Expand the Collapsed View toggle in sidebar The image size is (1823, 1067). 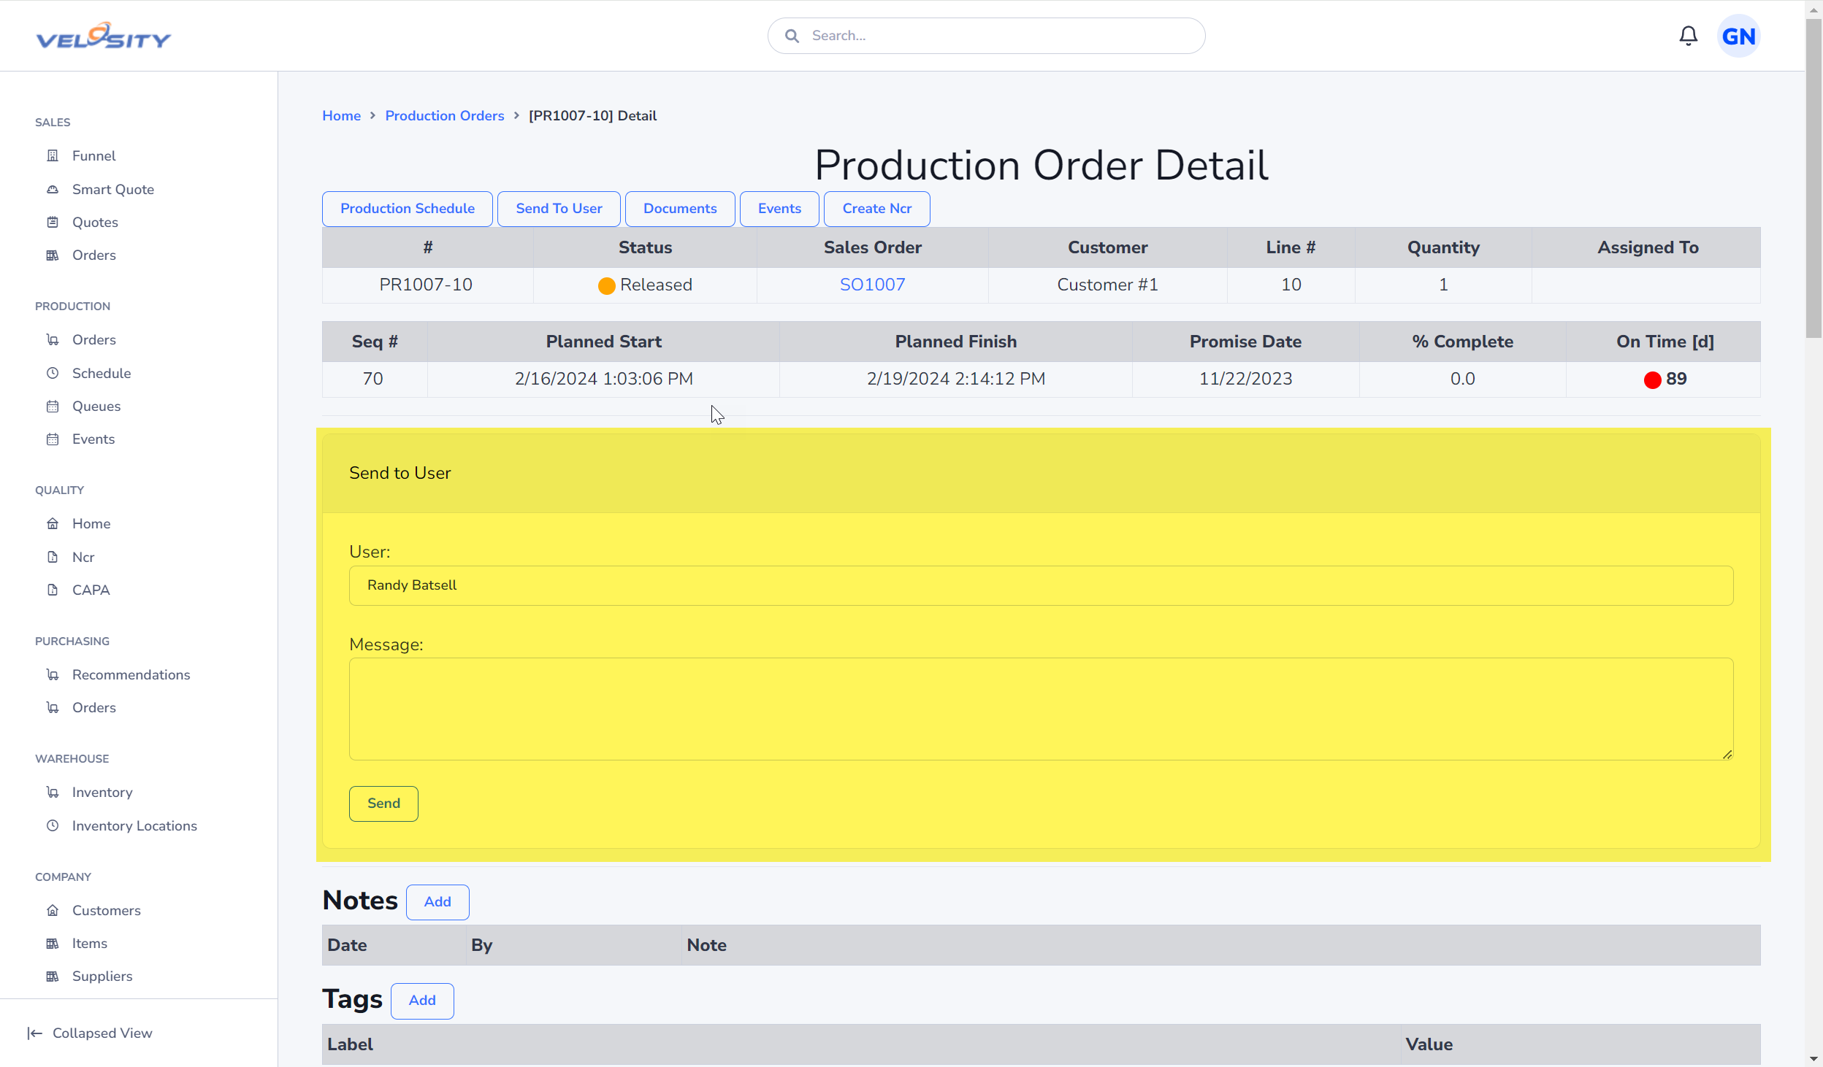(x=91, y=1033)
